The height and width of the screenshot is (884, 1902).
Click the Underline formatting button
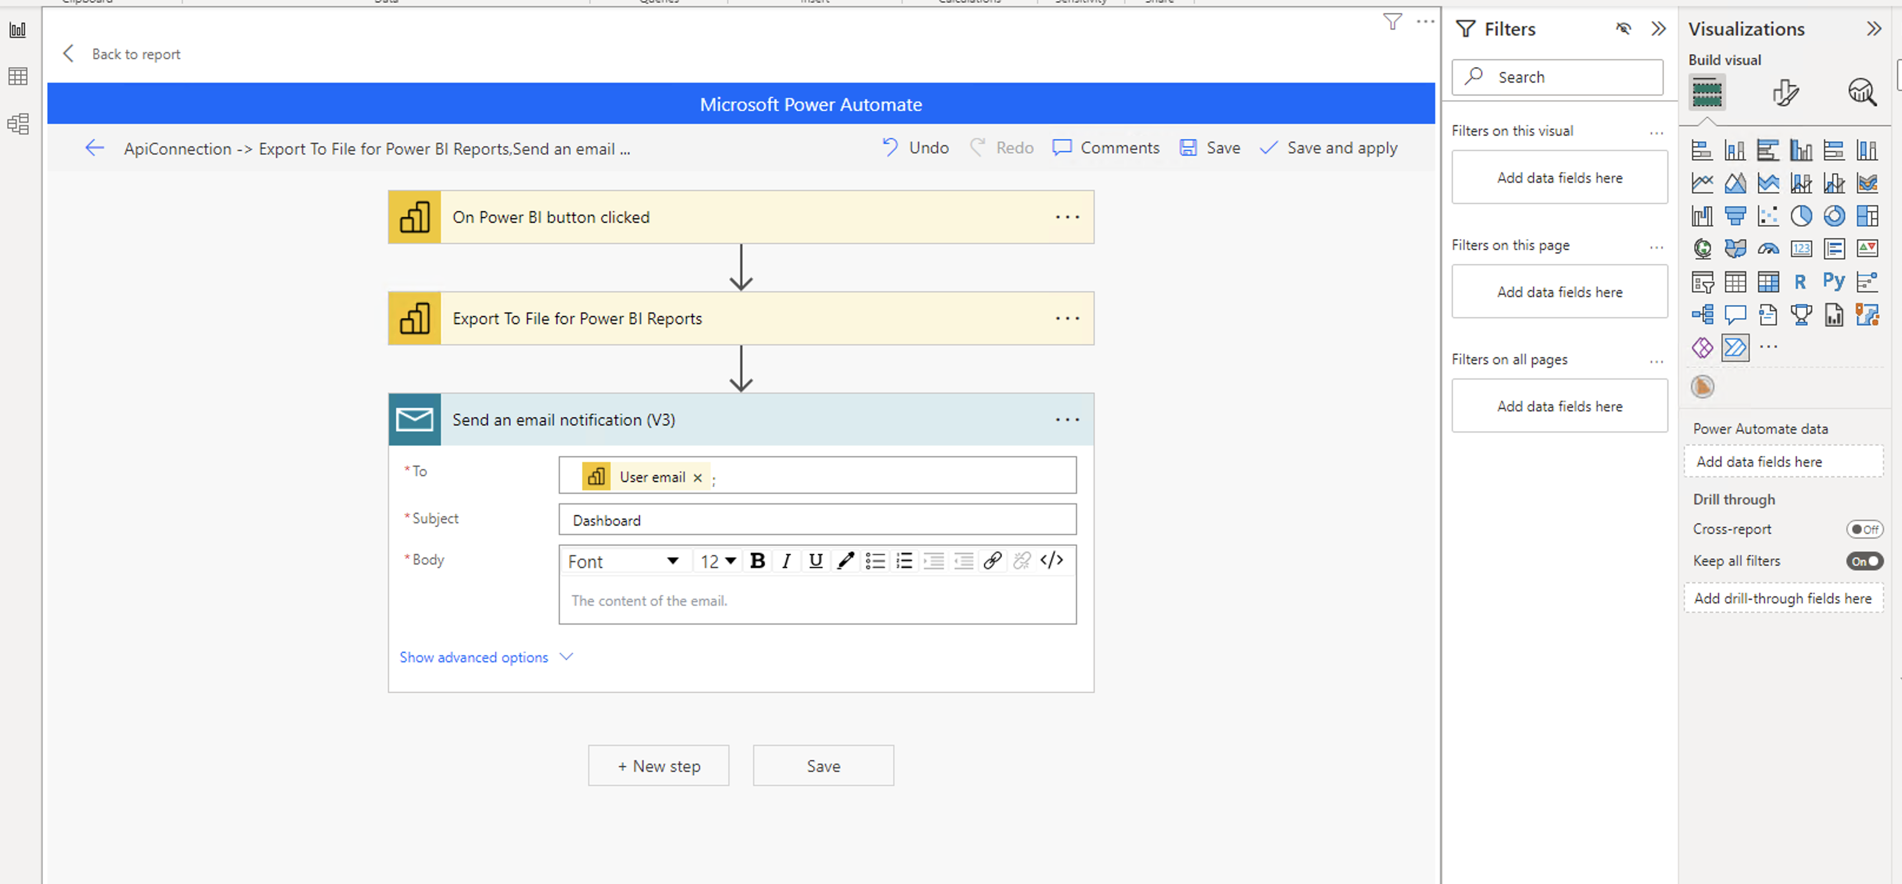point(816,561)
